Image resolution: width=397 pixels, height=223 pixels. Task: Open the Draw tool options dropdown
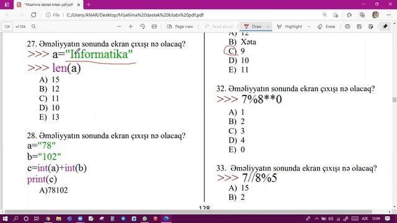268,27
